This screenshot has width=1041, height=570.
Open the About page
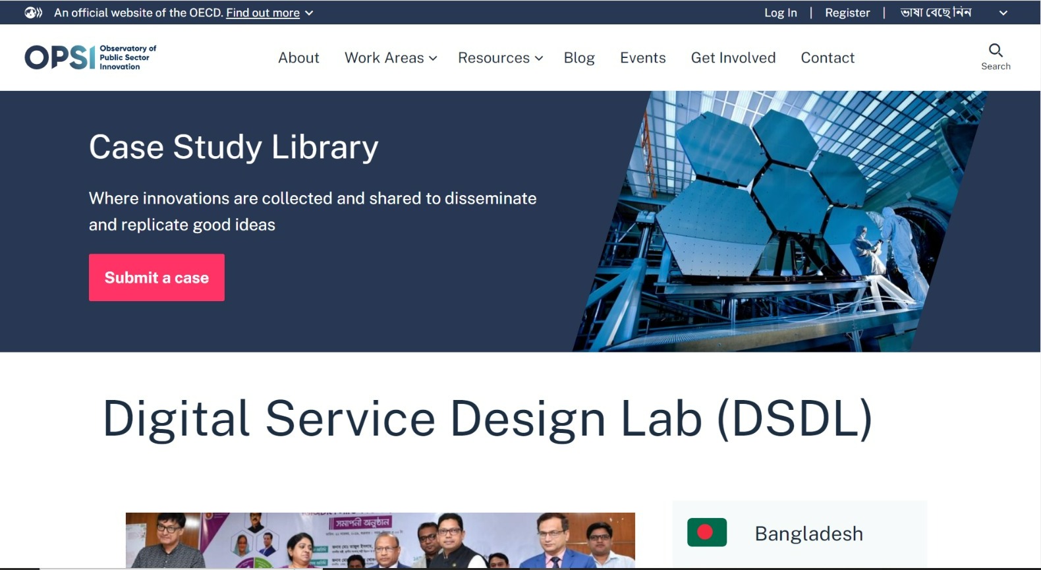click(298, 58)
